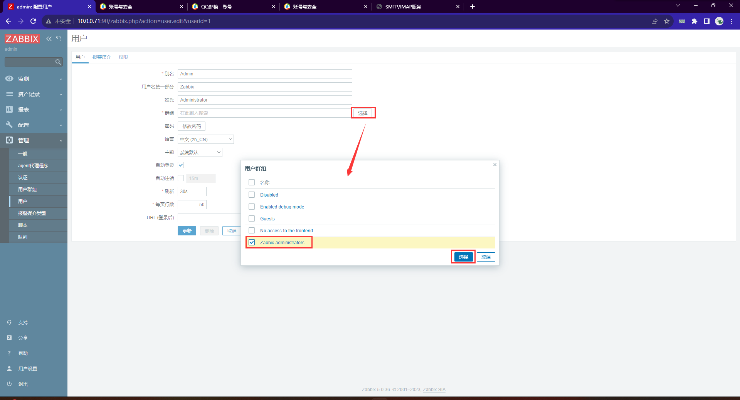Viewport: 740px width, 400px height.
Task: Expand the 配置 menu chevron
Action: pyautogui.click(x=61, y=125)
